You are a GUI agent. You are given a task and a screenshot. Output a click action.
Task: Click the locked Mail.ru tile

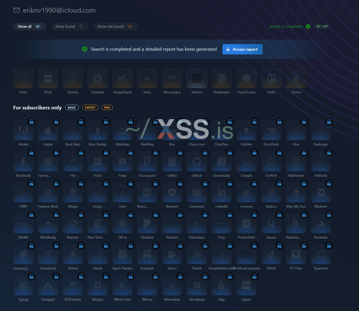tap(271, 192)
